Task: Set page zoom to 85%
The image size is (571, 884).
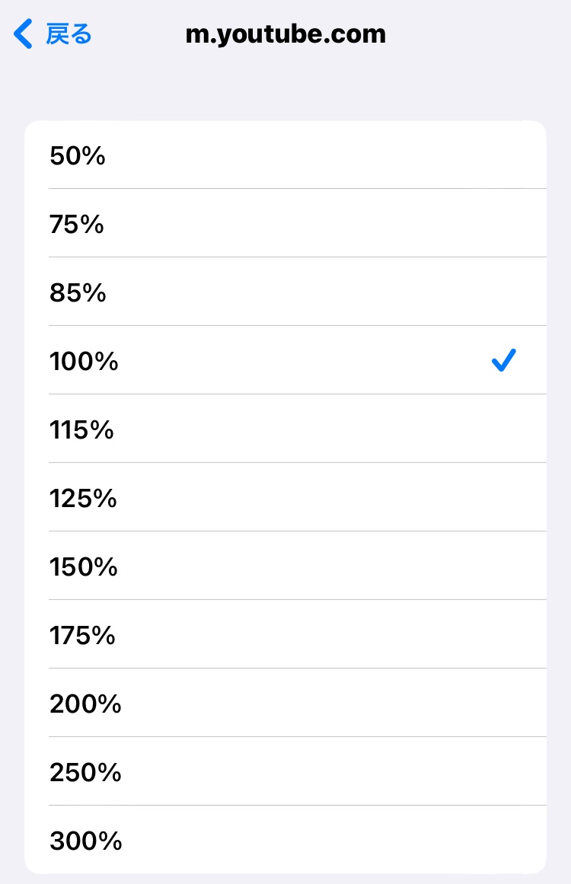Action: click(x=78, y=293)
